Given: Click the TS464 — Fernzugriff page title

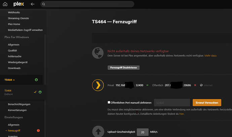Looking at the screenshot, I should [x=114, y=22].
